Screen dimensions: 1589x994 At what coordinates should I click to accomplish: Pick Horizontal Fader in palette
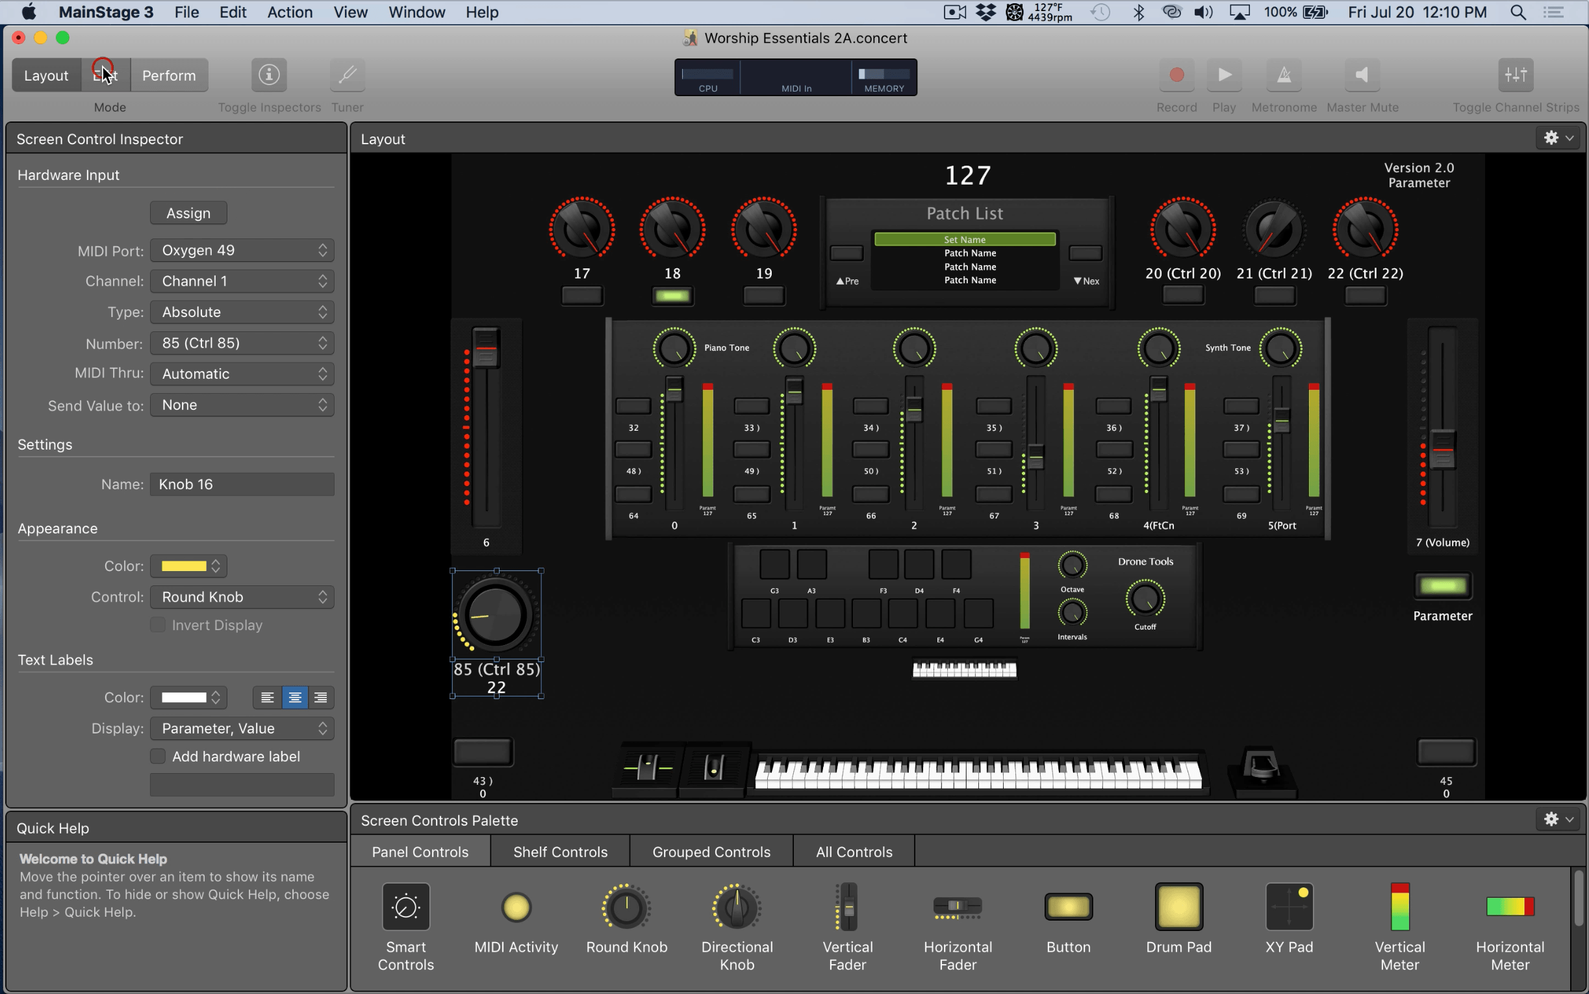(958, 907)
